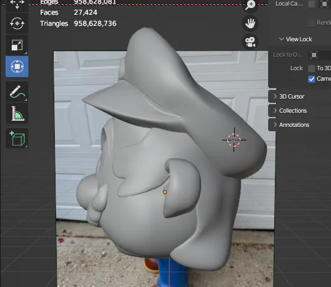The image size is (331, 287).
Task: Click the Lock to Object field icon
Action: [x=314, y=55]
